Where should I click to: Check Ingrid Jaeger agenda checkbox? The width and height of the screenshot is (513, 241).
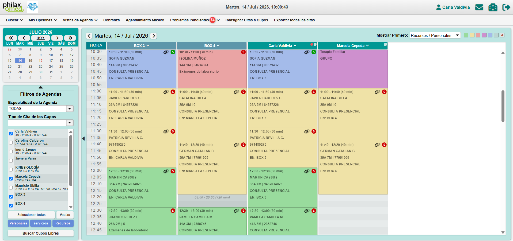pos(11,151)
